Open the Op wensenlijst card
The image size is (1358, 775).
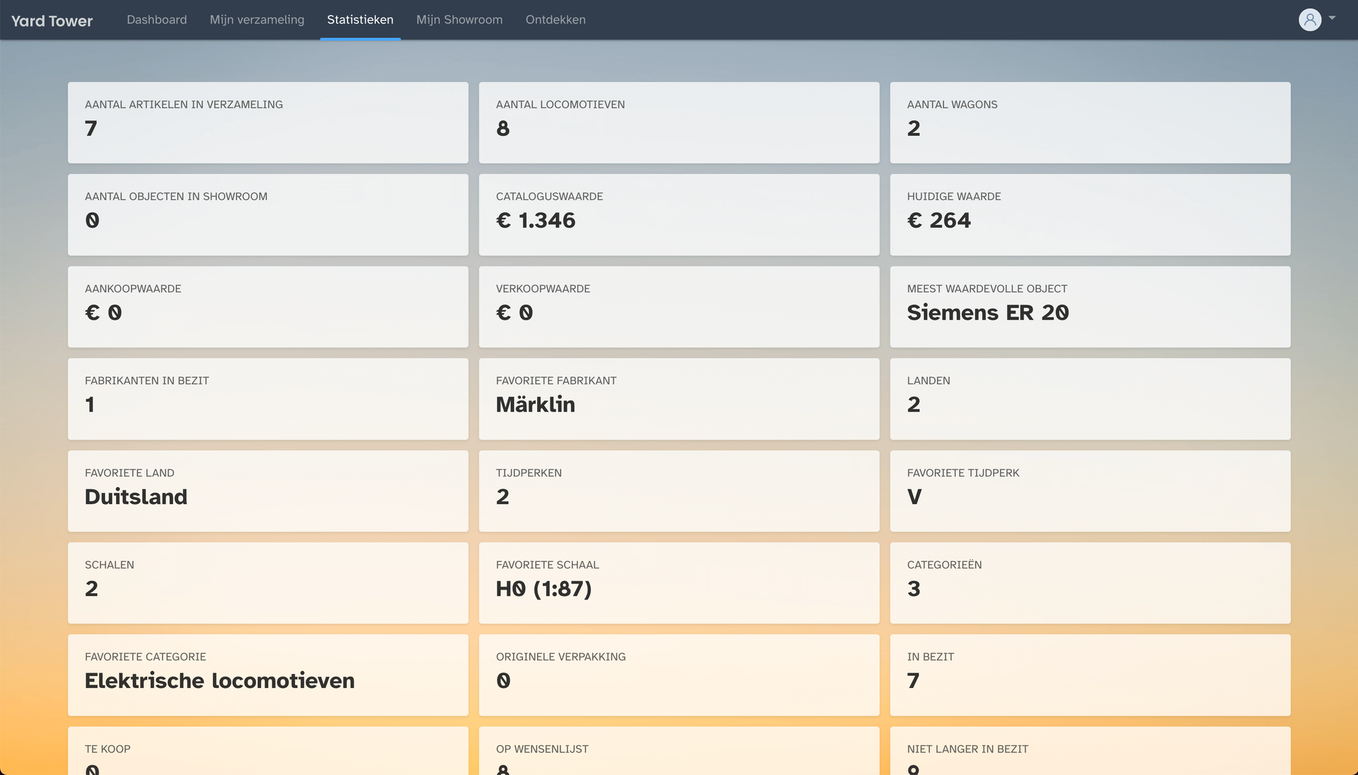click(x=679, y=753)
